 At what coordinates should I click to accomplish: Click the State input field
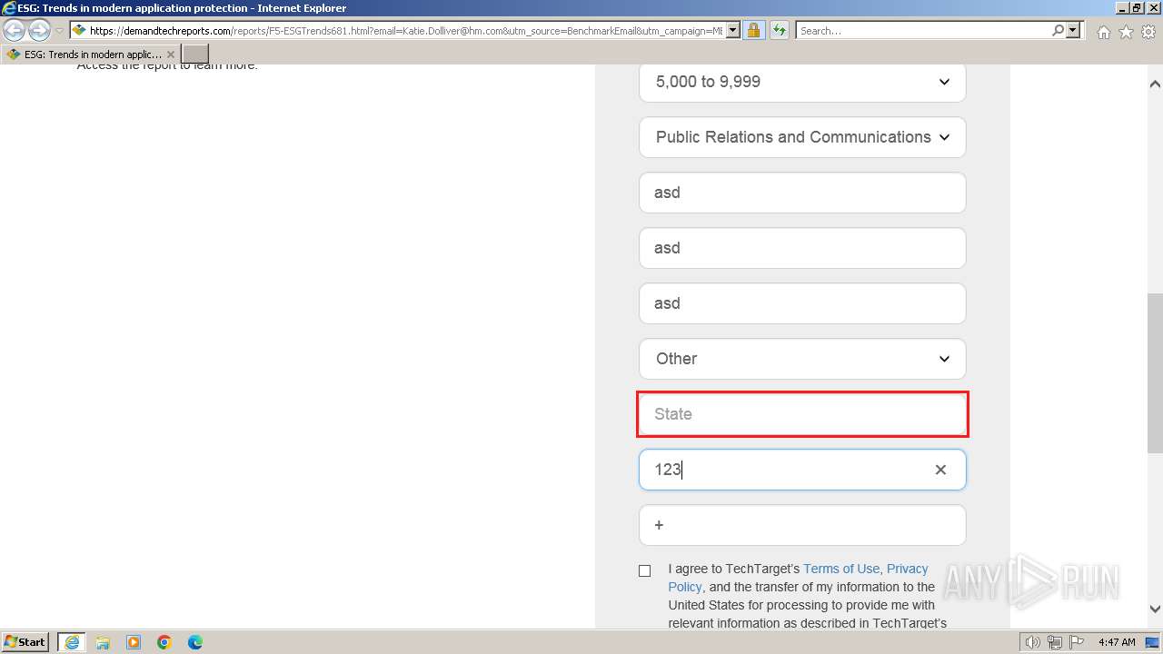[x=802, y=414]
